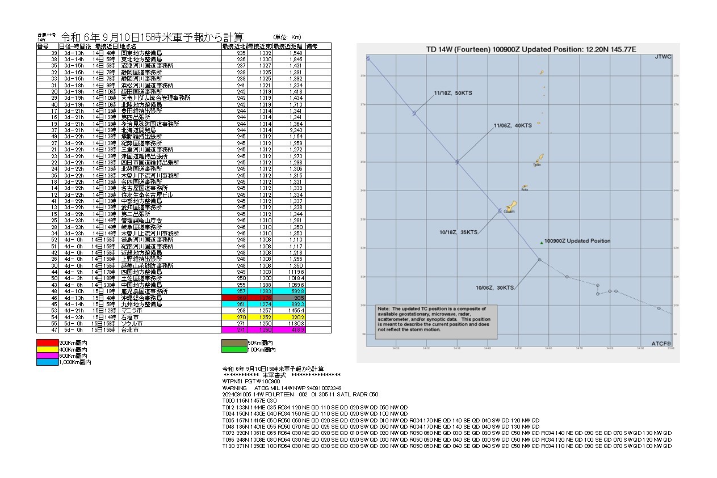Click the magenta 600Km圏内 legend swatch
The width and height of the screenshot is (717, 478).
47,356
